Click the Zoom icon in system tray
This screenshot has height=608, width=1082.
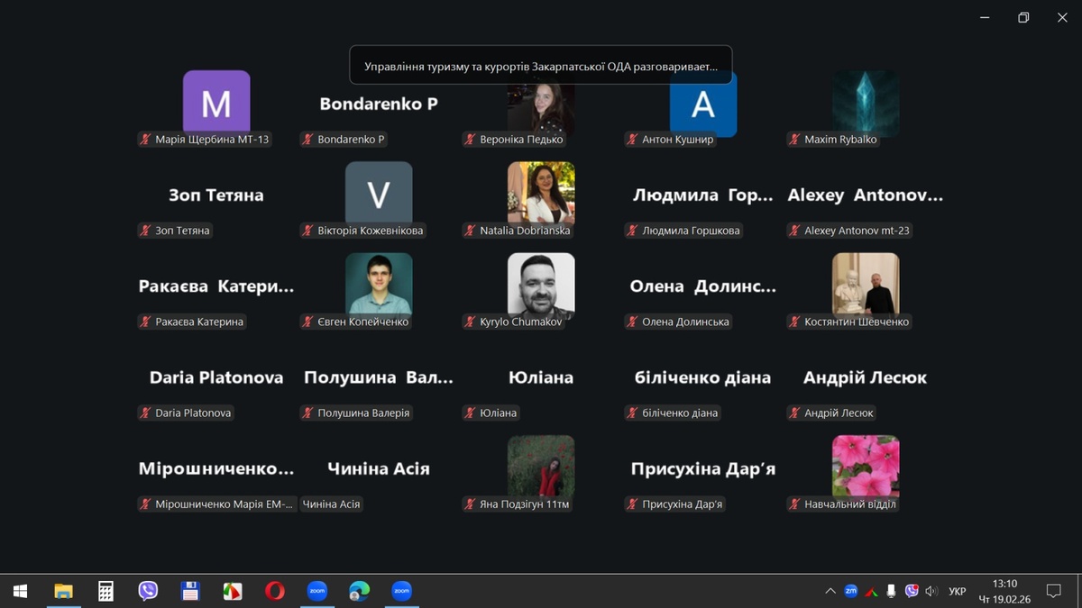[850, 591]
